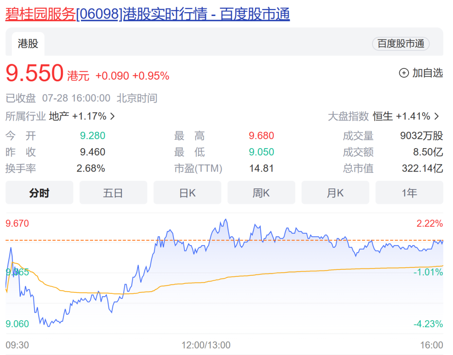
Task: Click 市盈(TTM) value 14.81
Action: point(261,168)
